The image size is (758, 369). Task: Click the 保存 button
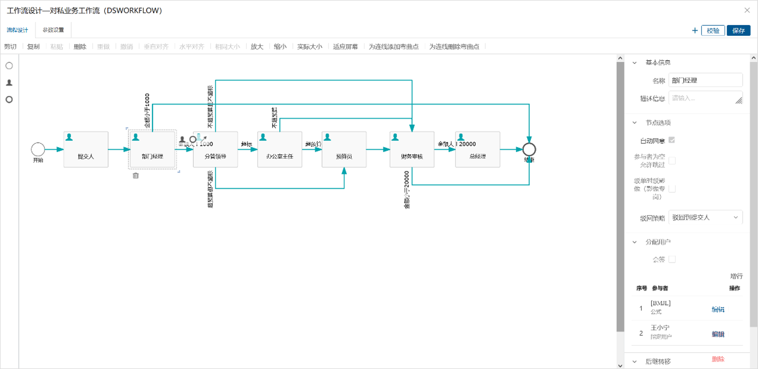point(738,31)
